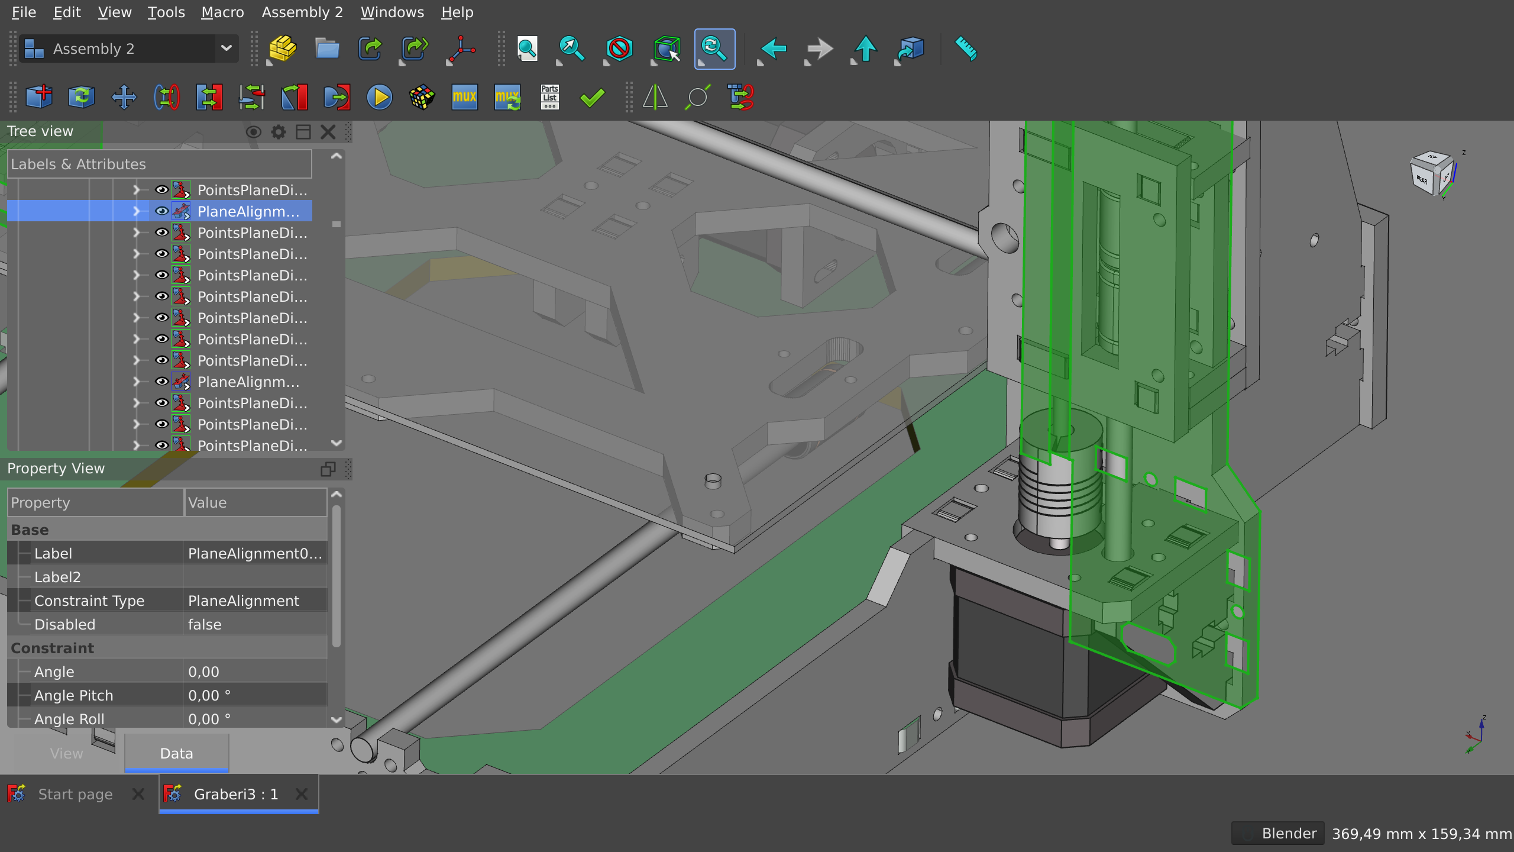
Task: Toggle eye of topmost PointsPlaneDi row
Action: pos(161,190)
